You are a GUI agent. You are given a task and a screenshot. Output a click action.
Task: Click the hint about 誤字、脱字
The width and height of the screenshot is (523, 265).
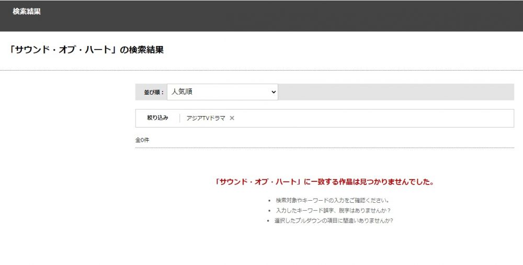[333, 211]
